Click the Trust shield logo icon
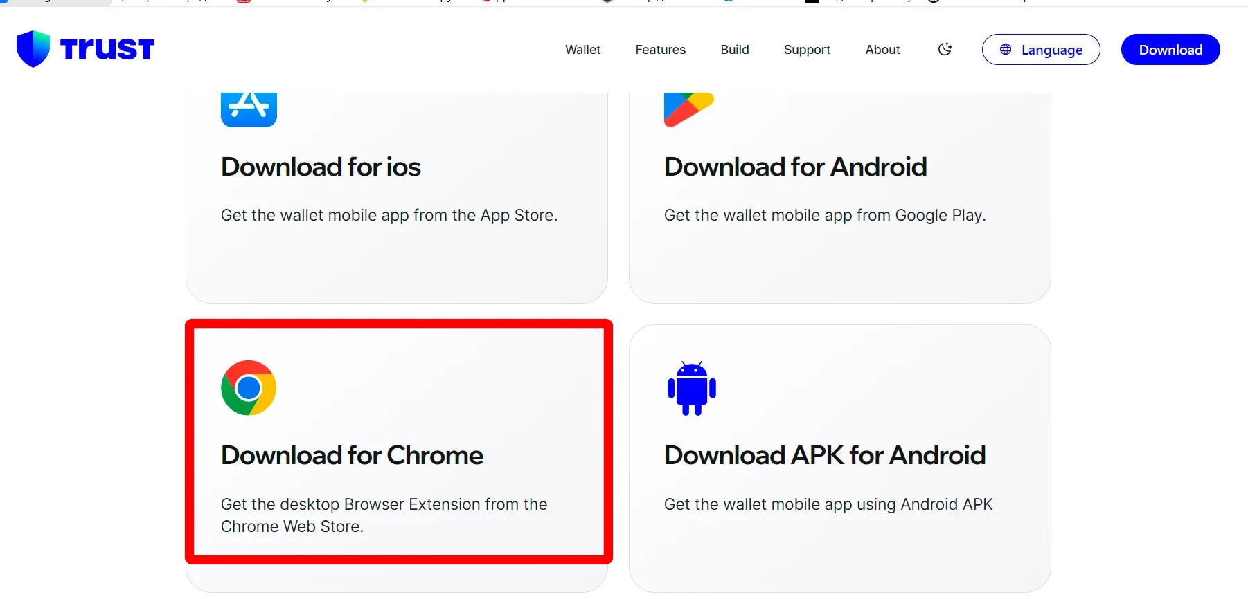This screenshot has width=1248, height=599. [33, 49]
